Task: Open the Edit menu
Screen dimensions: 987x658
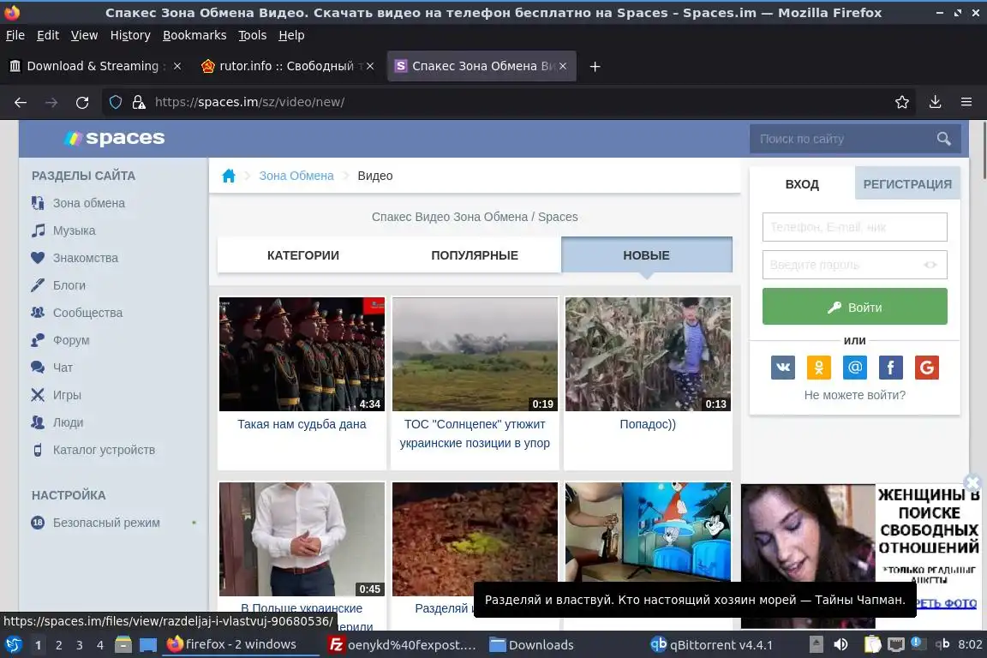Action: click(48, 35)
